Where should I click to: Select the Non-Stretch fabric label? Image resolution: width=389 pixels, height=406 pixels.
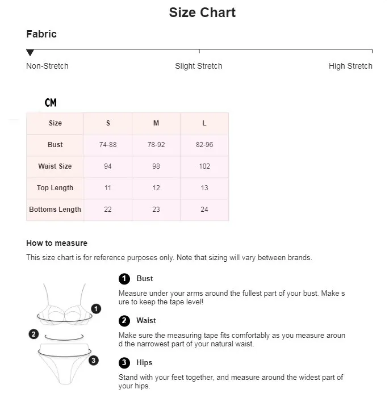coord(47,66)
